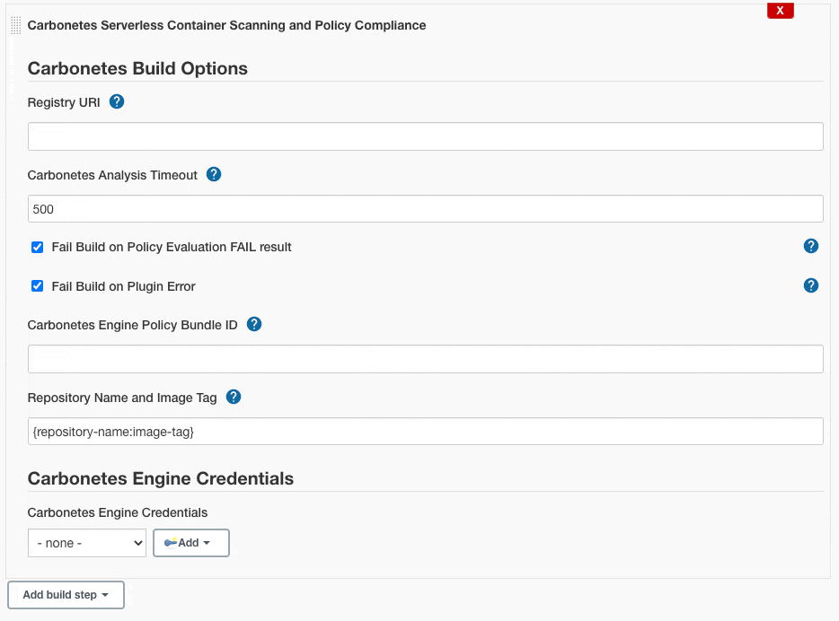Screen dimensions: 839x621
Task: Show help for Fail Build on Plugin Error
Action: (x=810, y=285)
